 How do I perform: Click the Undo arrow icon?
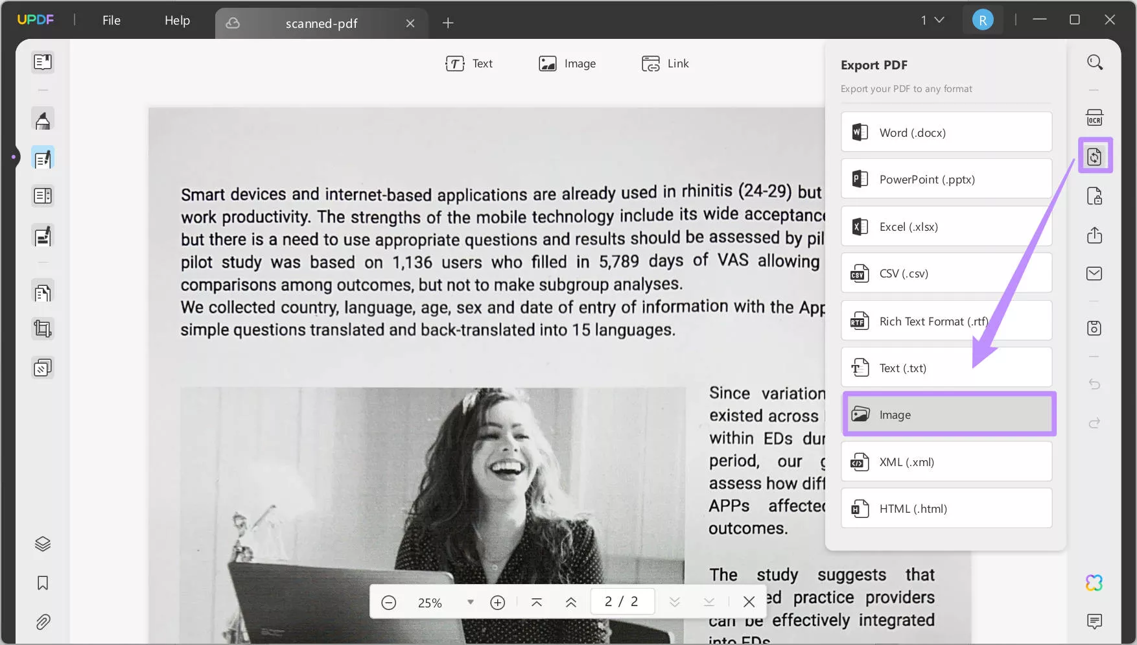(1095, 384)
